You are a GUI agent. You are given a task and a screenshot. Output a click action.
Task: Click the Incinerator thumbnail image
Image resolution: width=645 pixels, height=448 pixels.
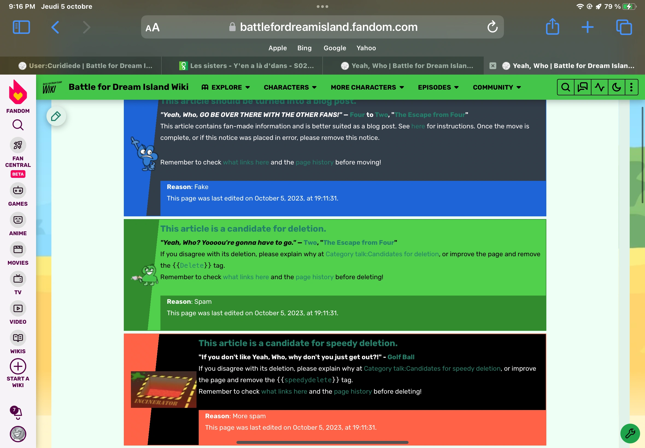tap(163, 389)
